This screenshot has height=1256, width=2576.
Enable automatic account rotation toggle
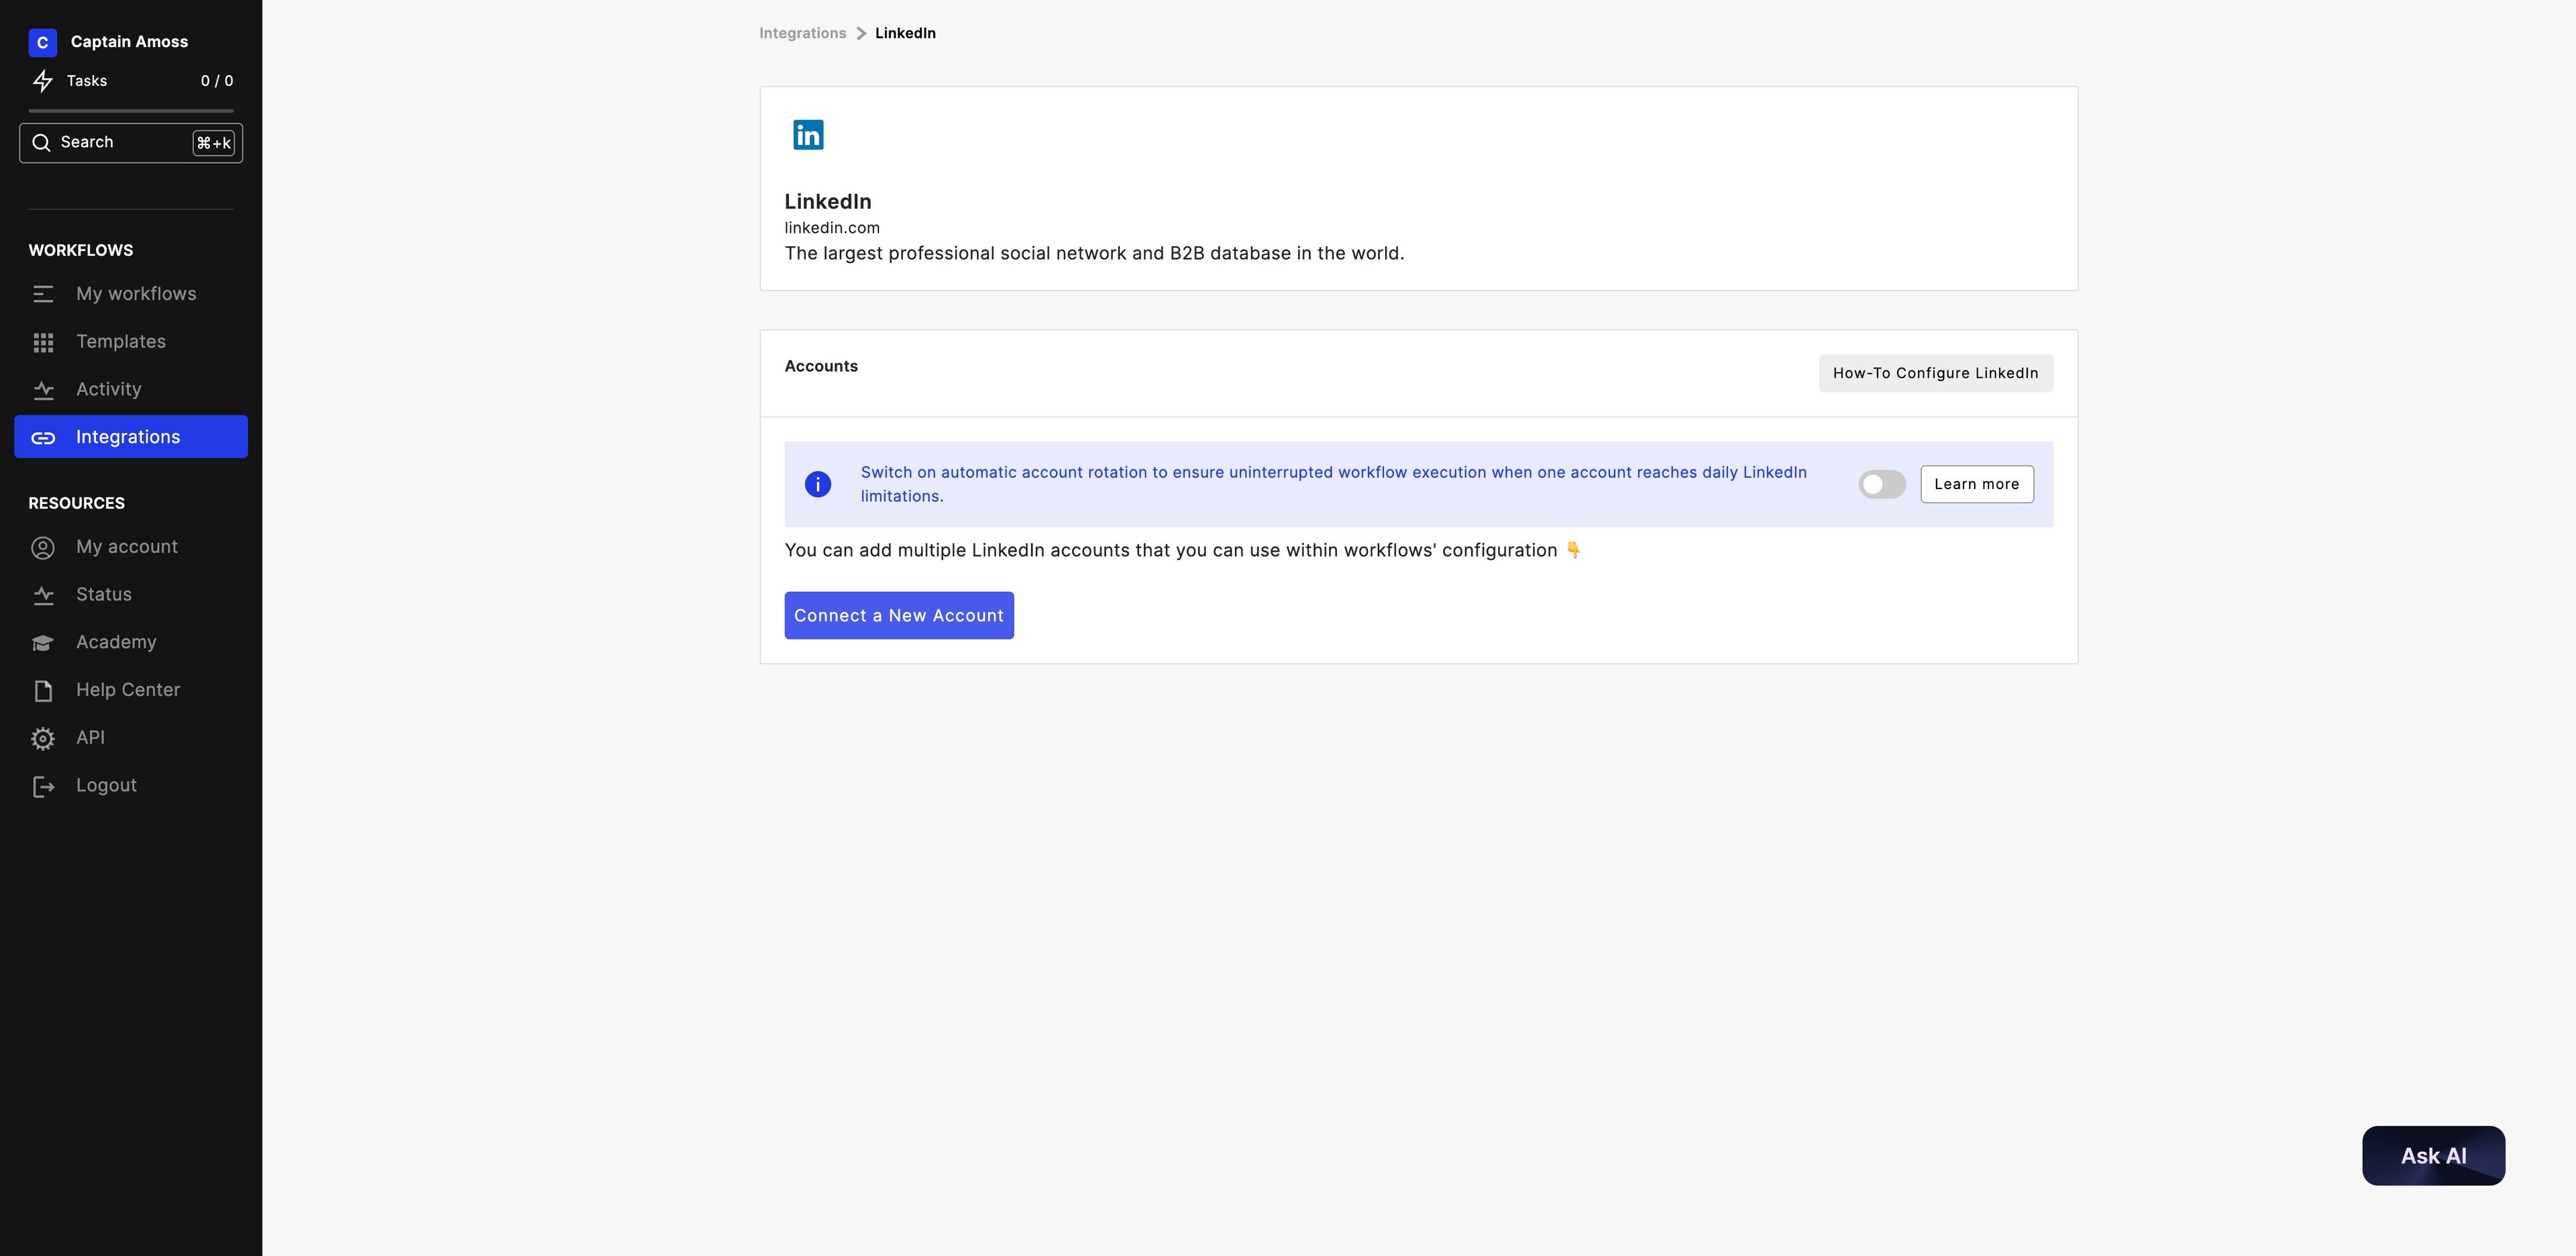click(x=1881, y=484)
